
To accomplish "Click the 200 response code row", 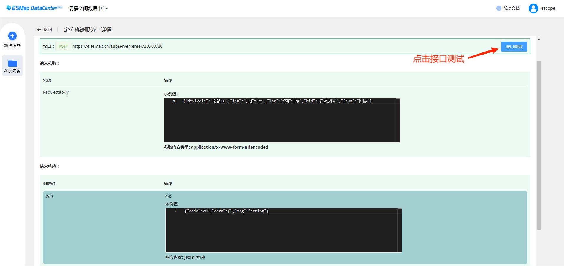I will pyautogui.click(x=49, y=197).
